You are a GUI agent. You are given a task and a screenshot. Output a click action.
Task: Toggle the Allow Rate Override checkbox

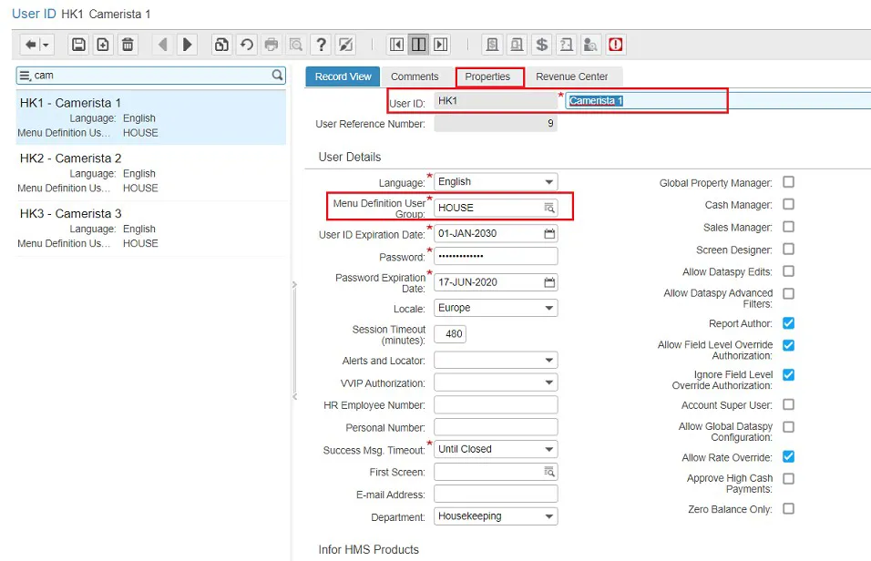coord(788,456)
